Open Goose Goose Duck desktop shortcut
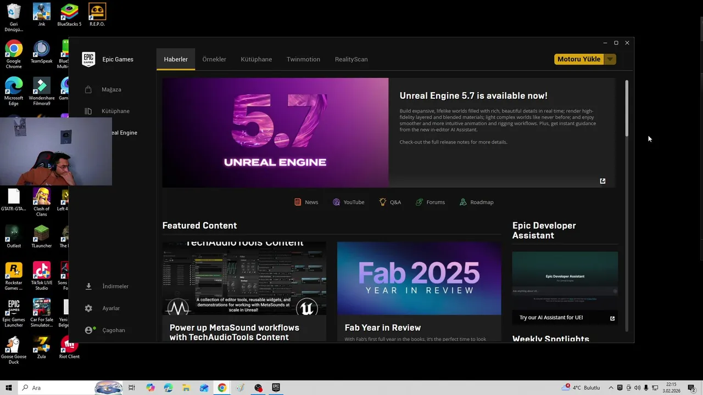 coord(14,350)
